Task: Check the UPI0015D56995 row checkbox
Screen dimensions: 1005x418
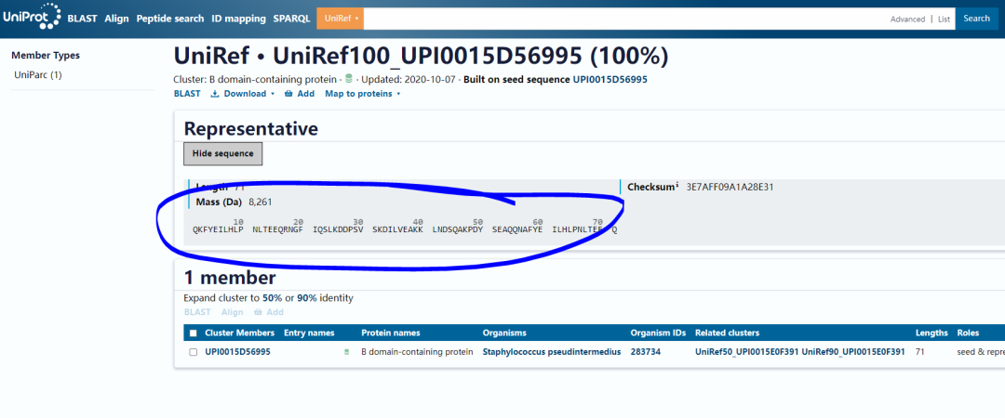Action: tap(194, 352)
